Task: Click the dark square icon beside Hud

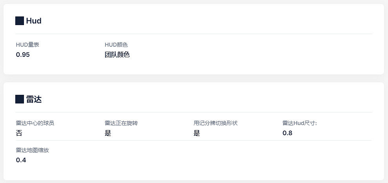Action: (x=20, y=21)
